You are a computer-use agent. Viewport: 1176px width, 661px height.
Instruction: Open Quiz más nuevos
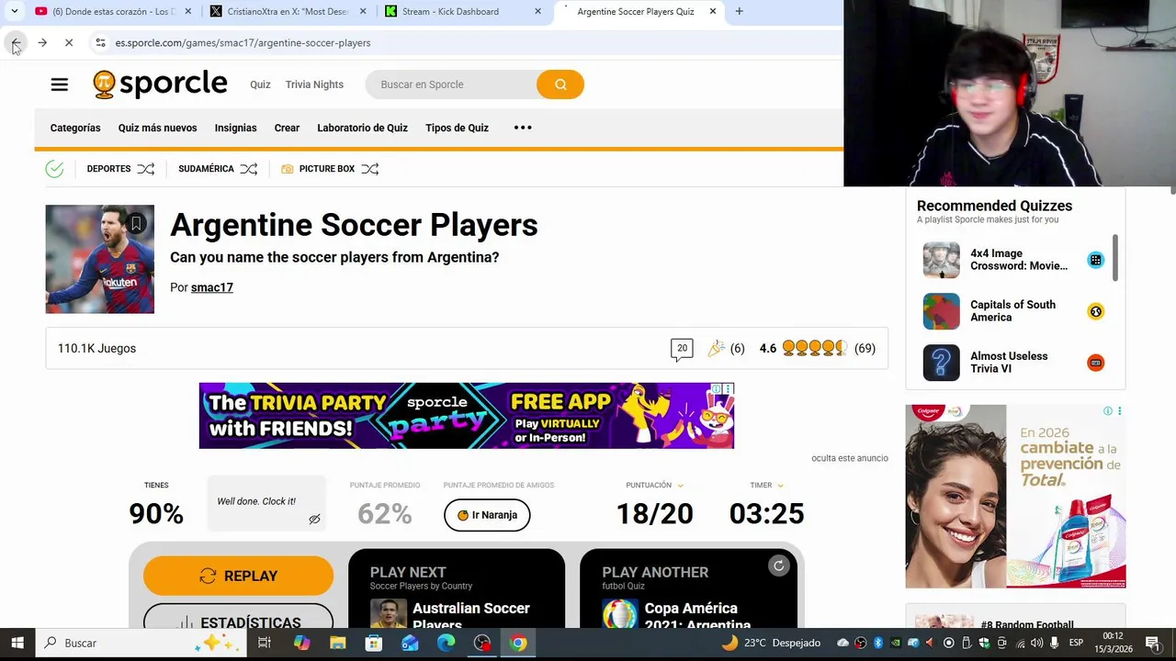click(x=157, y=128)
